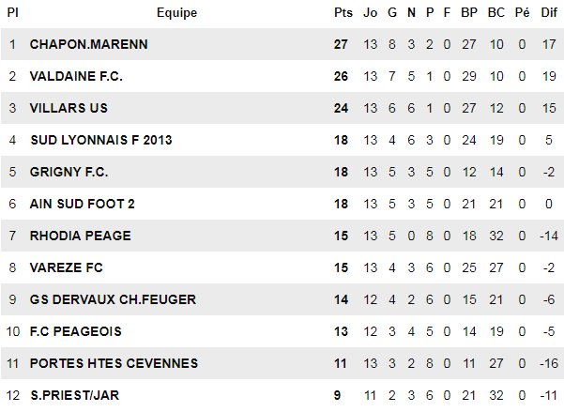Click SUD LYONNAIS F 2013 team
The width and height of the screenshot is (564, 412).
[100, 140]
